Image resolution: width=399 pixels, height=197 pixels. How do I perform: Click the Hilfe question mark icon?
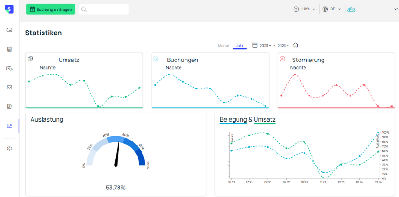(296, 9)
